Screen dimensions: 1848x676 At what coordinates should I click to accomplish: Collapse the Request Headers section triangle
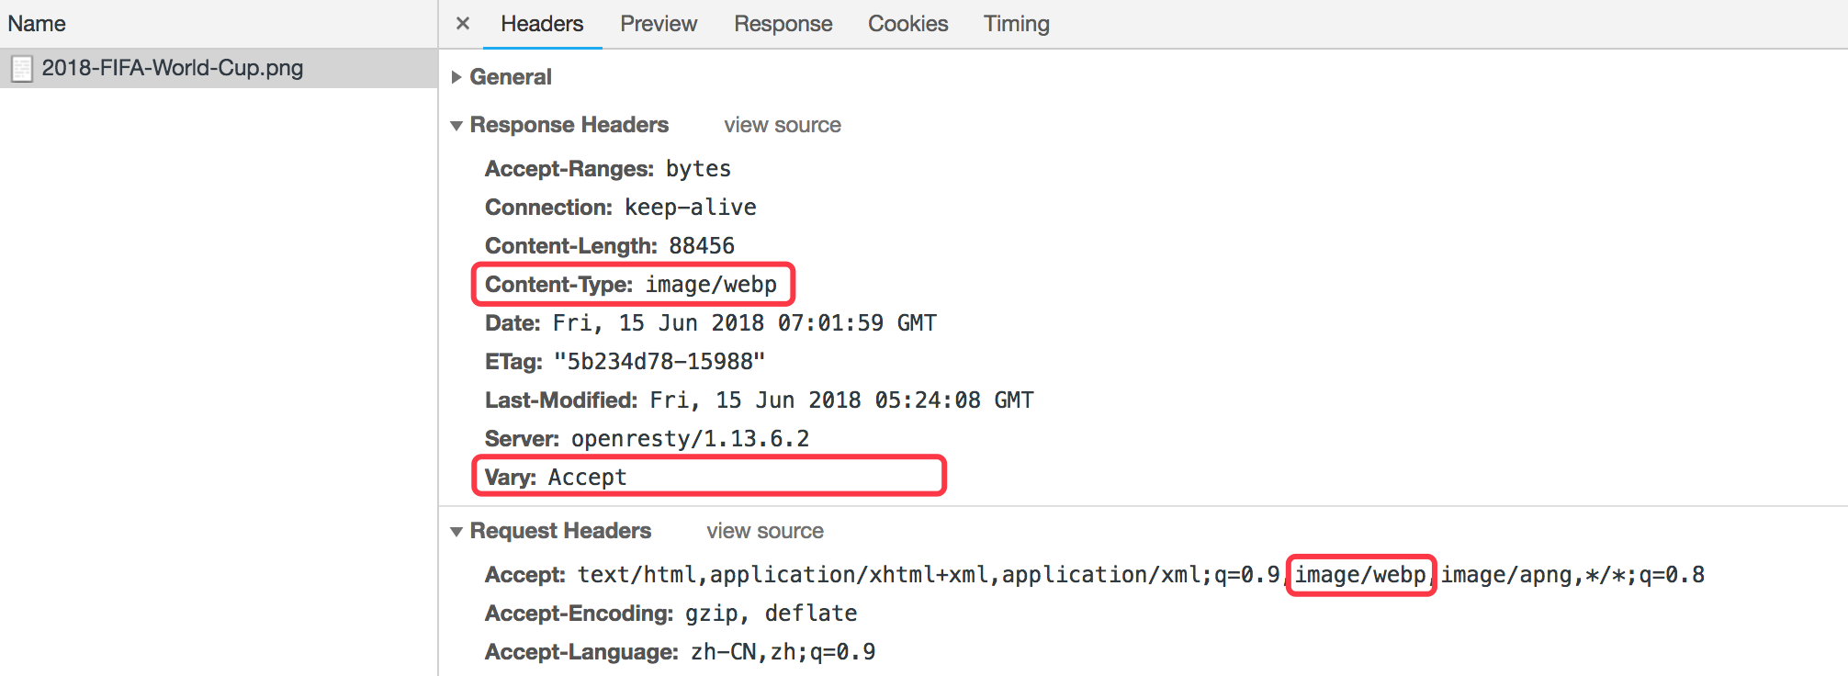point(456,532)
